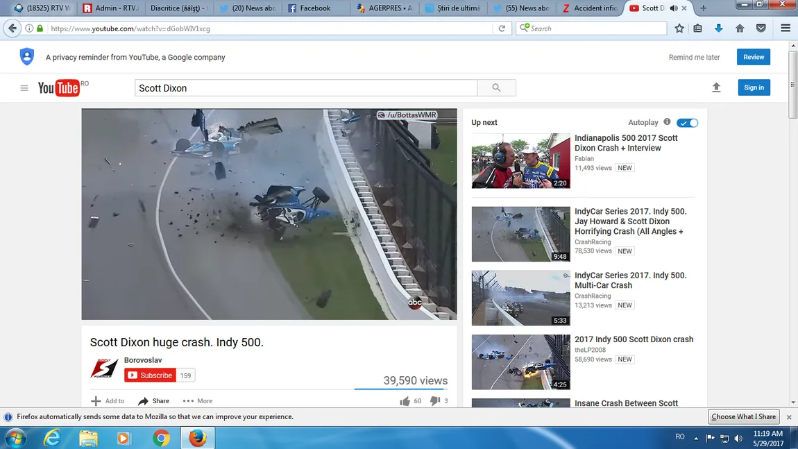Submit YouTube search with magnifier button

496,87
